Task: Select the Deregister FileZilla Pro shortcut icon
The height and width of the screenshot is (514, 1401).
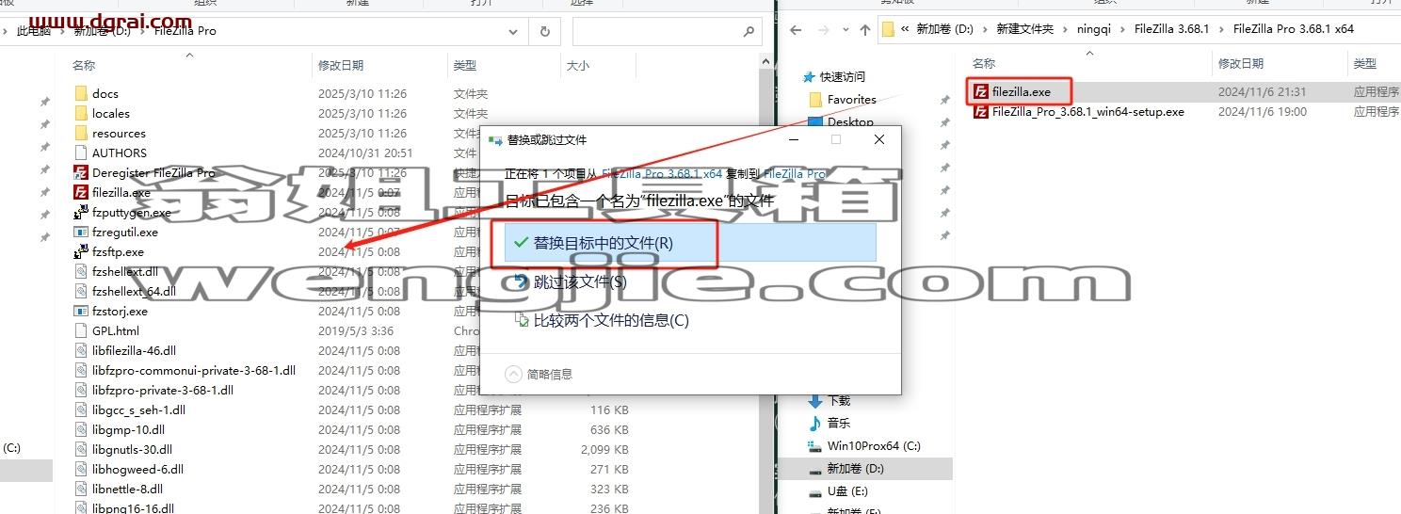Action: point(81,172)
